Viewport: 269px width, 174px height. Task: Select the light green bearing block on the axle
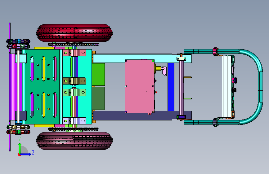click(74, 93)
